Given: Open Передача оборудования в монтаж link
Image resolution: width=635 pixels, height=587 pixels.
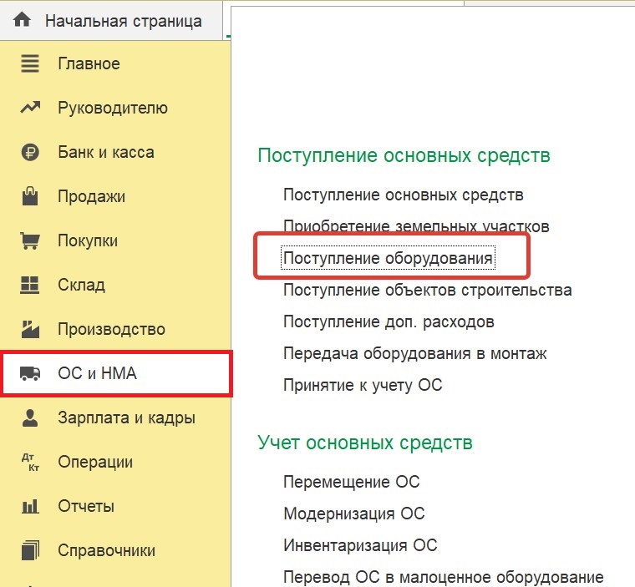Looking at the screenshot, I should point(415,353).
